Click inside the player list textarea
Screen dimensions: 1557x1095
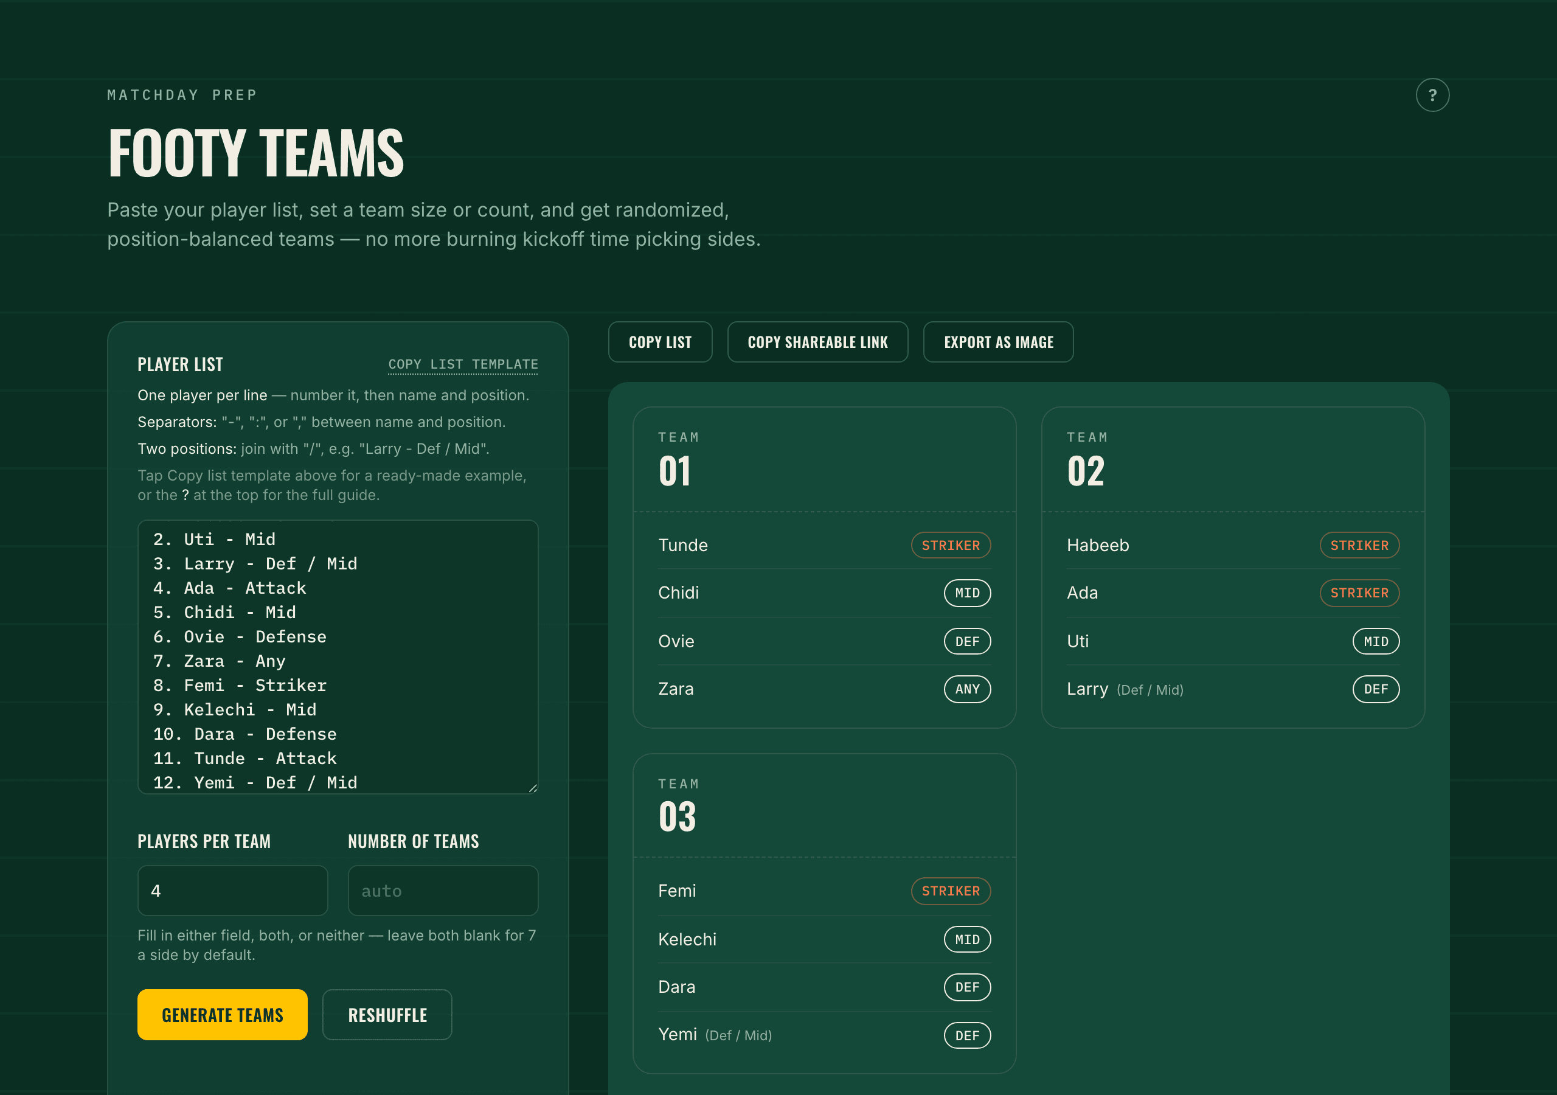338,657
